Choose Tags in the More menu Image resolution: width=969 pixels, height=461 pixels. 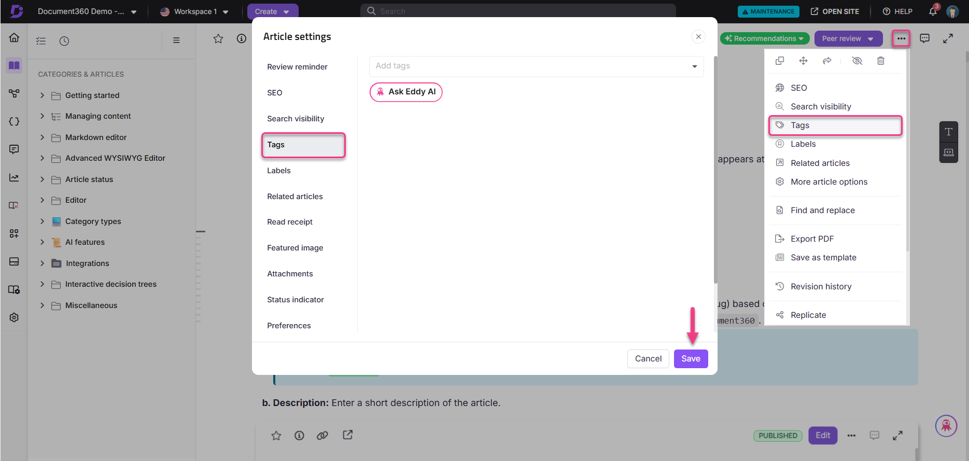coord(835,125)
